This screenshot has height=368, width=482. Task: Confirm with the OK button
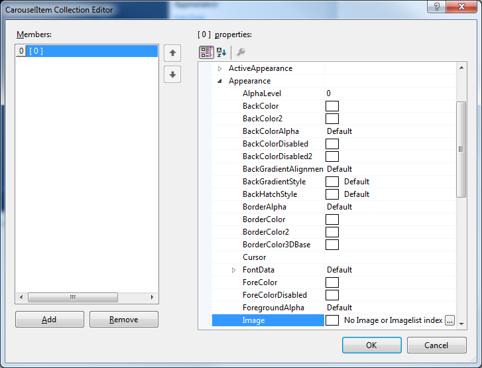[x=372, y=345]
